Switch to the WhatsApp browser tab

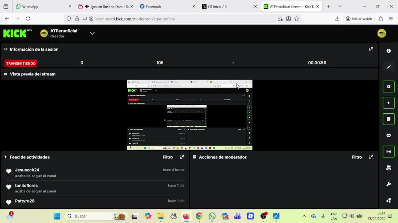click(x=43, y=7)
